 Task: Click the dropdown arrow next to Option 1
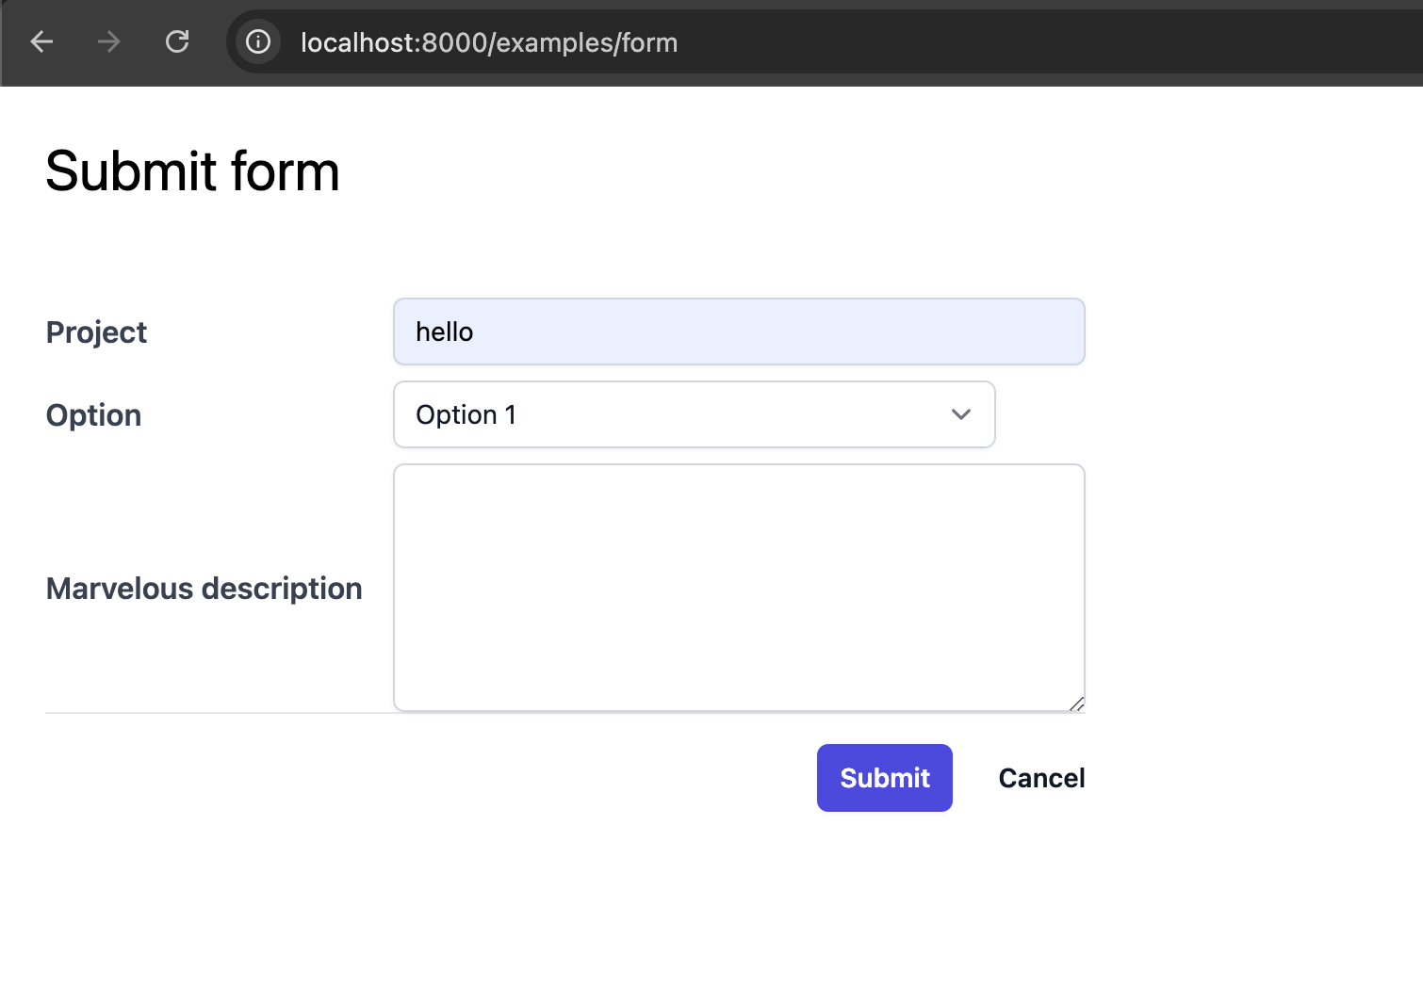pos(961,414)
